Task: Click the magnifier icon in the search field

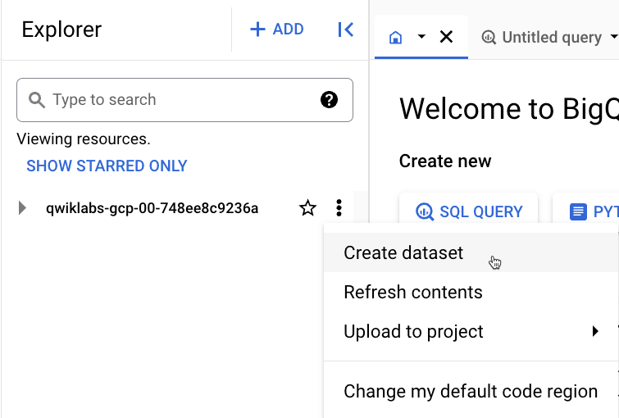Action: pyautogui.click(x=37, y=100)
